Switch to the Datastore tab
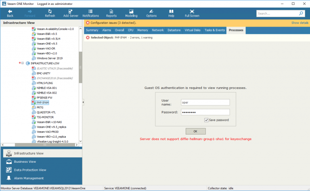This screenshot has height=191, width=310. click(x=174, y=30)
